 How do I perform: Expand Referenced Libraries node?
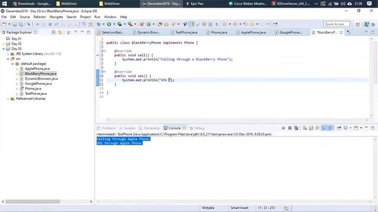8,99
